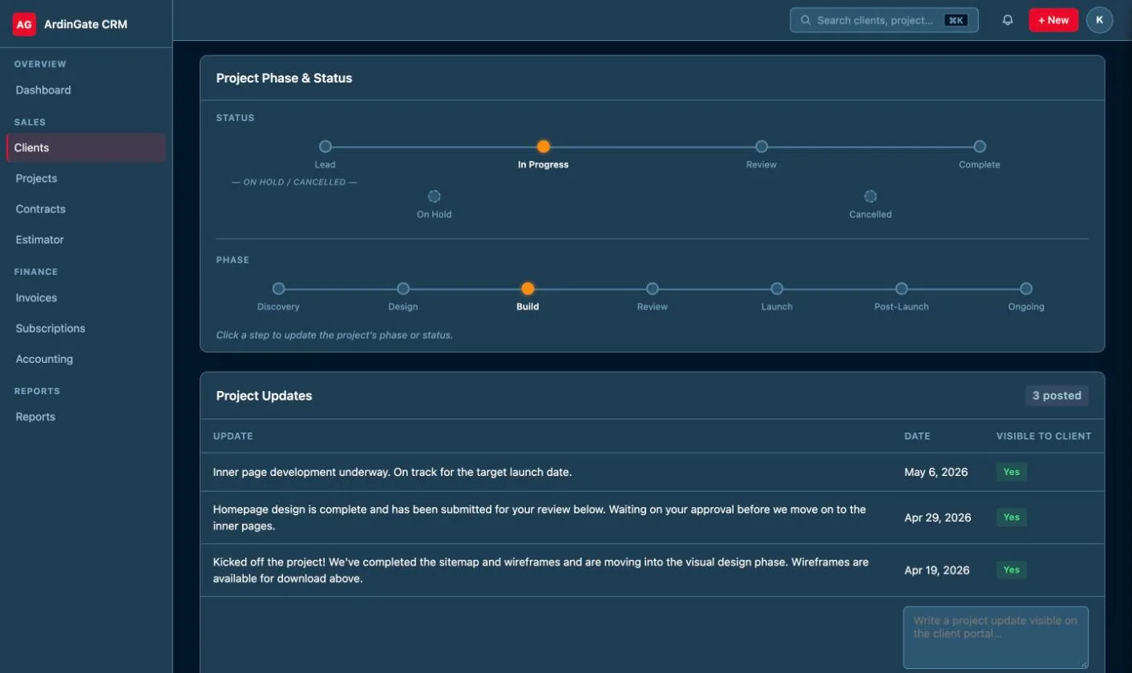Click the 'Kicked off the project!' update text

pos(540,570)
